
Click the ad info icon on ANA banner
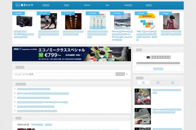click(x=130, y=48)
